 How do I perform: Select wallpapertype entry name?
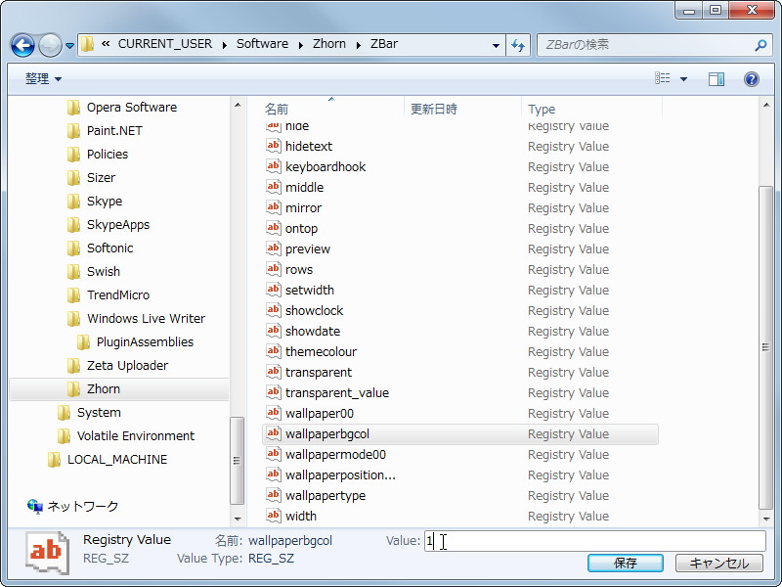click(x=326, y=496)
